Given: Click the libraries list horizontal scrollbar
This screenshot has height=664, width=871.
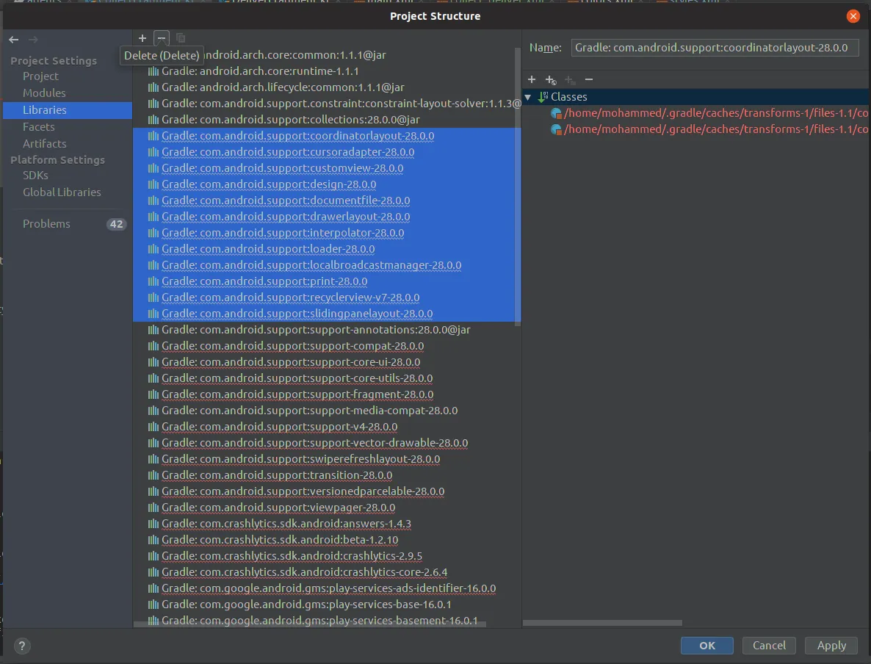Looking at the screenshot, I should tap(309, 624).
